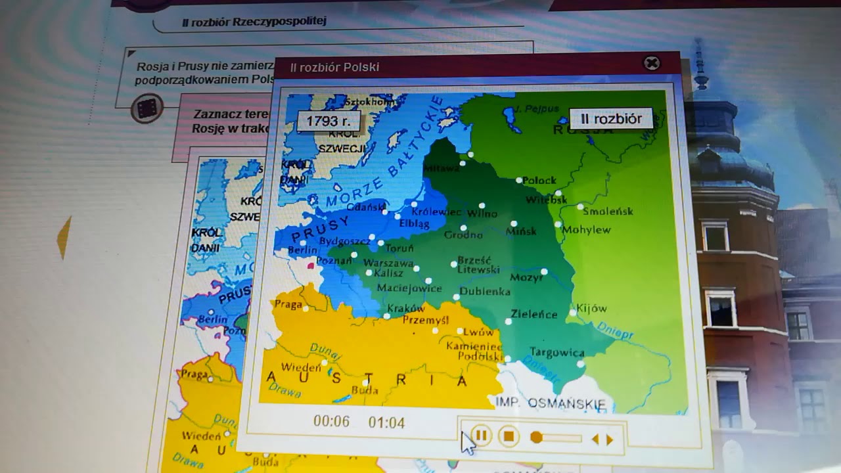Click Maciejowice on the popup map
Screen dimensions: 841x473
(409, 288)
